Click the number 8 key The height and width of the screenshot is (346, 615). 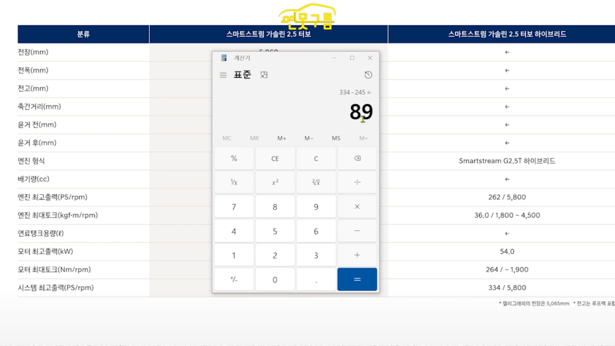275,207
